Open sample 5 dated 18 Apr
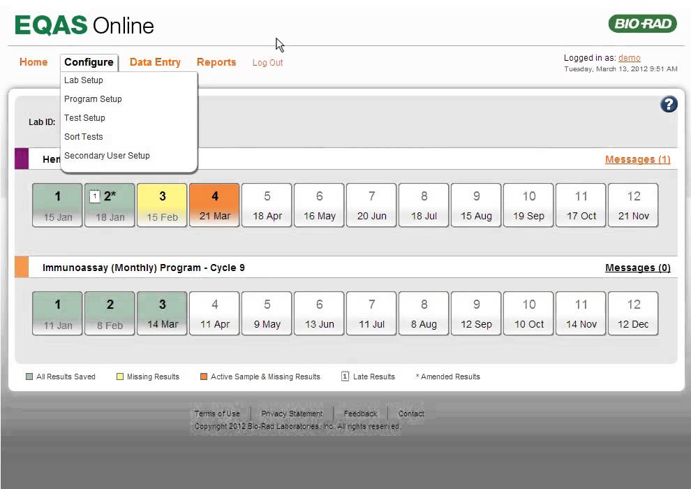 click(267, 205)
